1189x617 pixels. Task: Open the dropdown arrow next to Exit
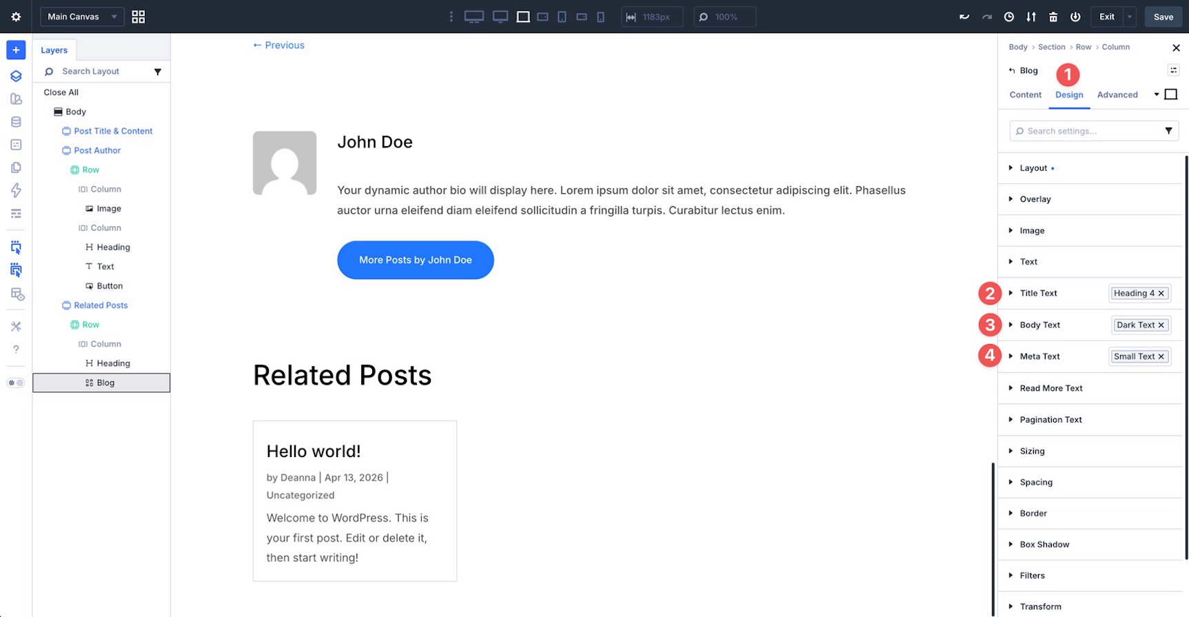pyautogui.click(x=1129, y=17)
